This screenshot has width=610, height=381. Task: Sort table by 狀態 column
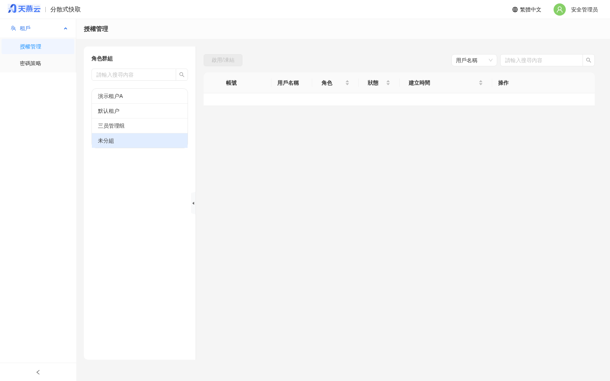click(x=388, y=83)
